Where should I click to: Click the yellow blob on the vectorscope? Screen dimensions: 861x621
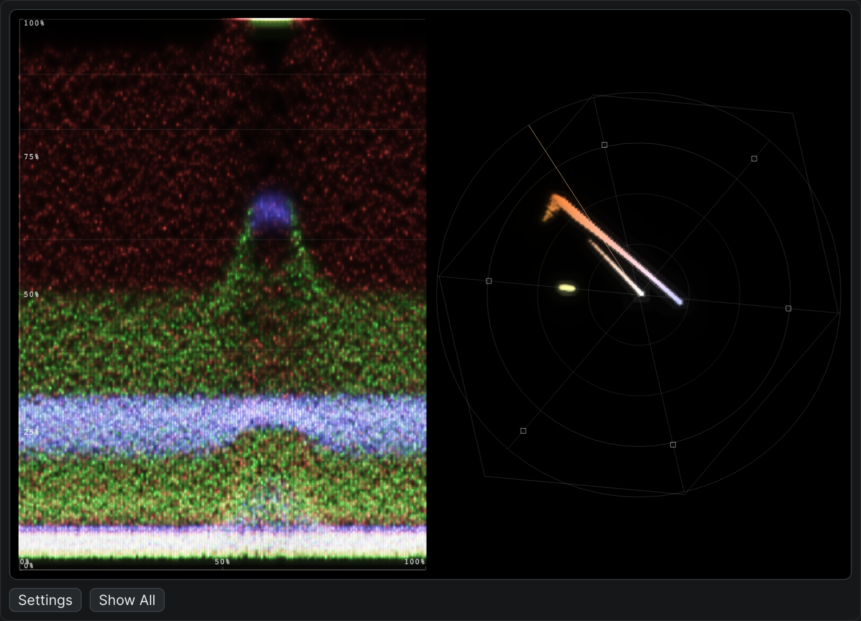pyautogui.click(x=567, y=288)
